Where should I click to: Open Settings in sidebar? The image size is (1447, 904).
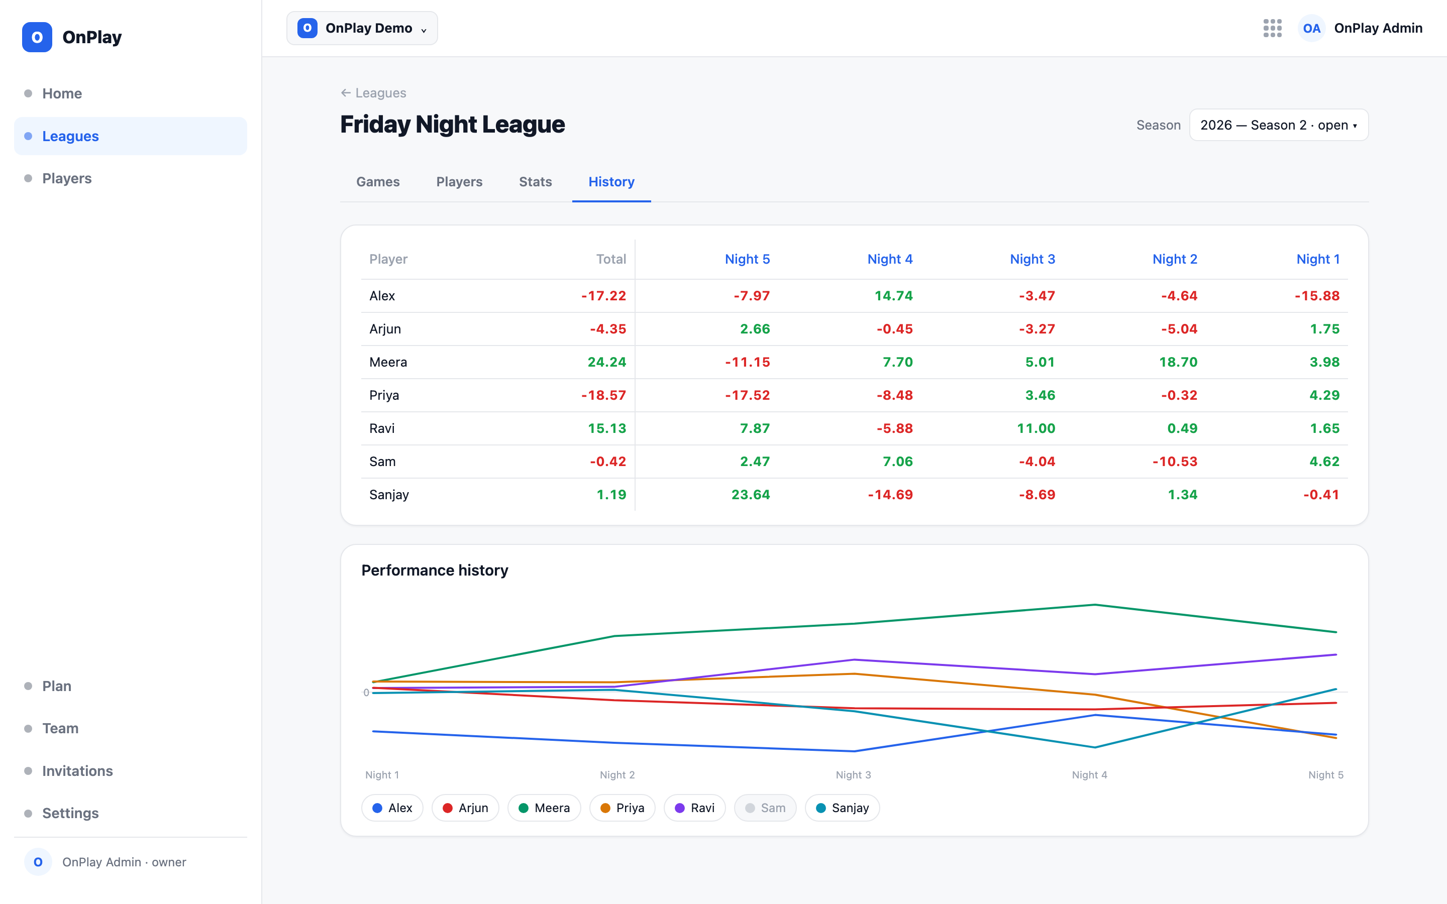[130, 813]
